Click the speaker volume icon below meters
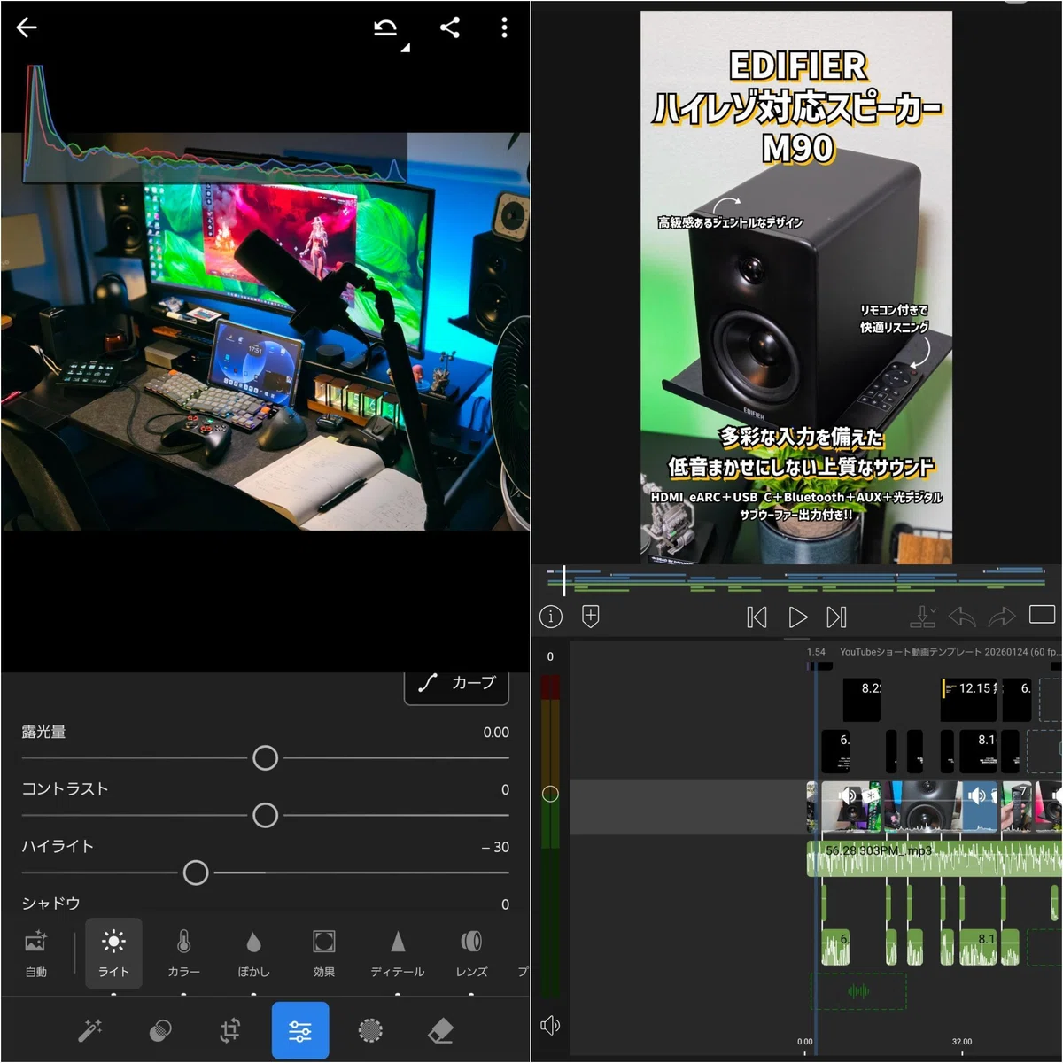Image resolution: width=1063 pixels, height=1063 pixels. click(x=550, y=1026)
